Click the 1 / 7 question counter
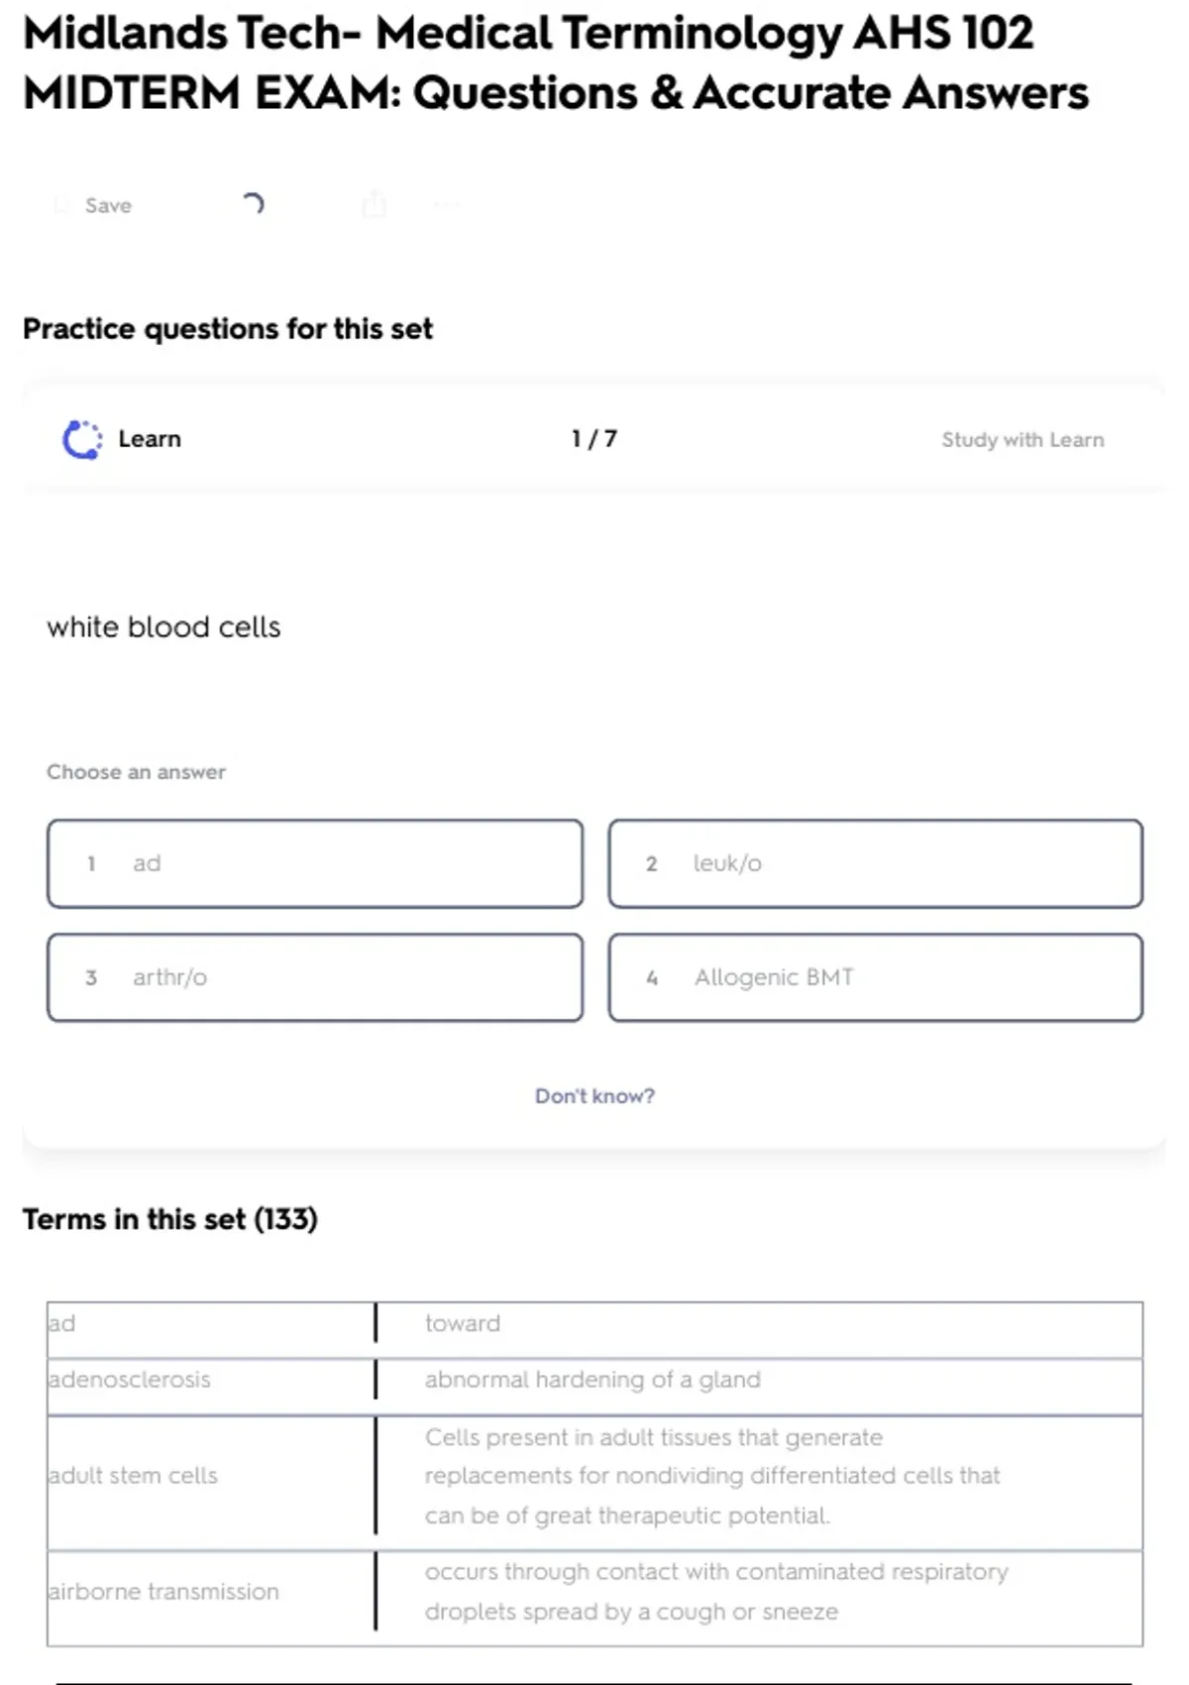This screenshot has width=1189, height=1685. 594,438
